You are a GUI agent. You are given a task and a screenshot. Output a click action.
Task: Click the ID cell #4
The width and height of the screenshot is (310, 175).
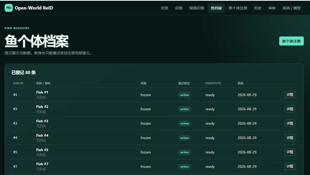click(15, 138)
